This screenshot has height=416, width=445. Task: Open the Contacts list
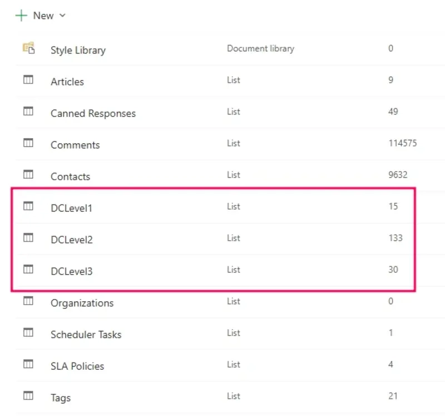pos(70,177)
